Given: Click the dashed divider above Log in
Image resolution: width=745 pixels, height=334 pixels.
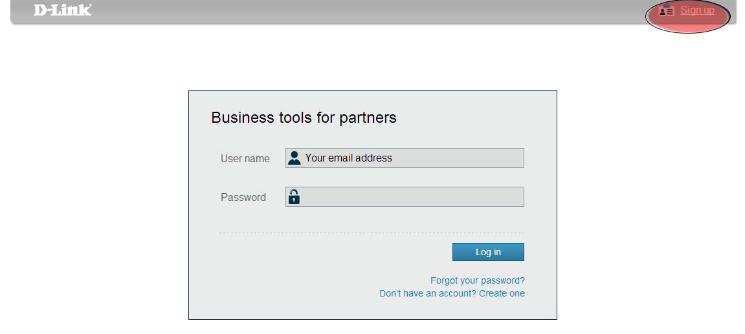Looking at the screenshot, I should point(371,233).
